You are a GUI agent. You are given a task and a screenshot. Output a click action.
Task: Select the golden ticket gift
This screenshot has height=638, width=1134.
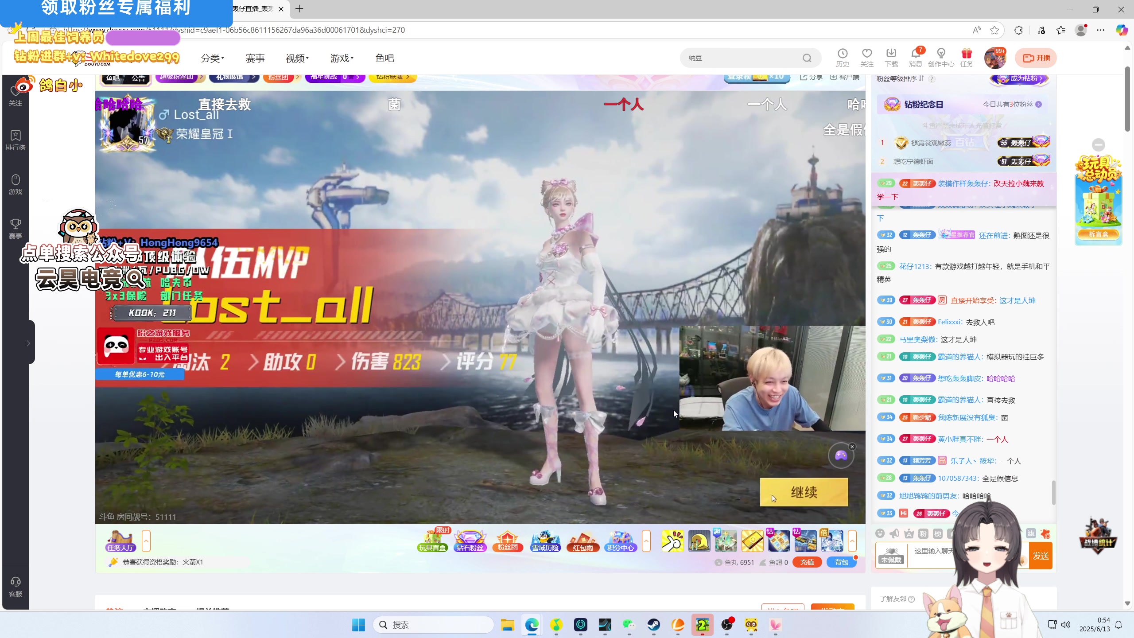pyautogui.click(x=752, y=541)
